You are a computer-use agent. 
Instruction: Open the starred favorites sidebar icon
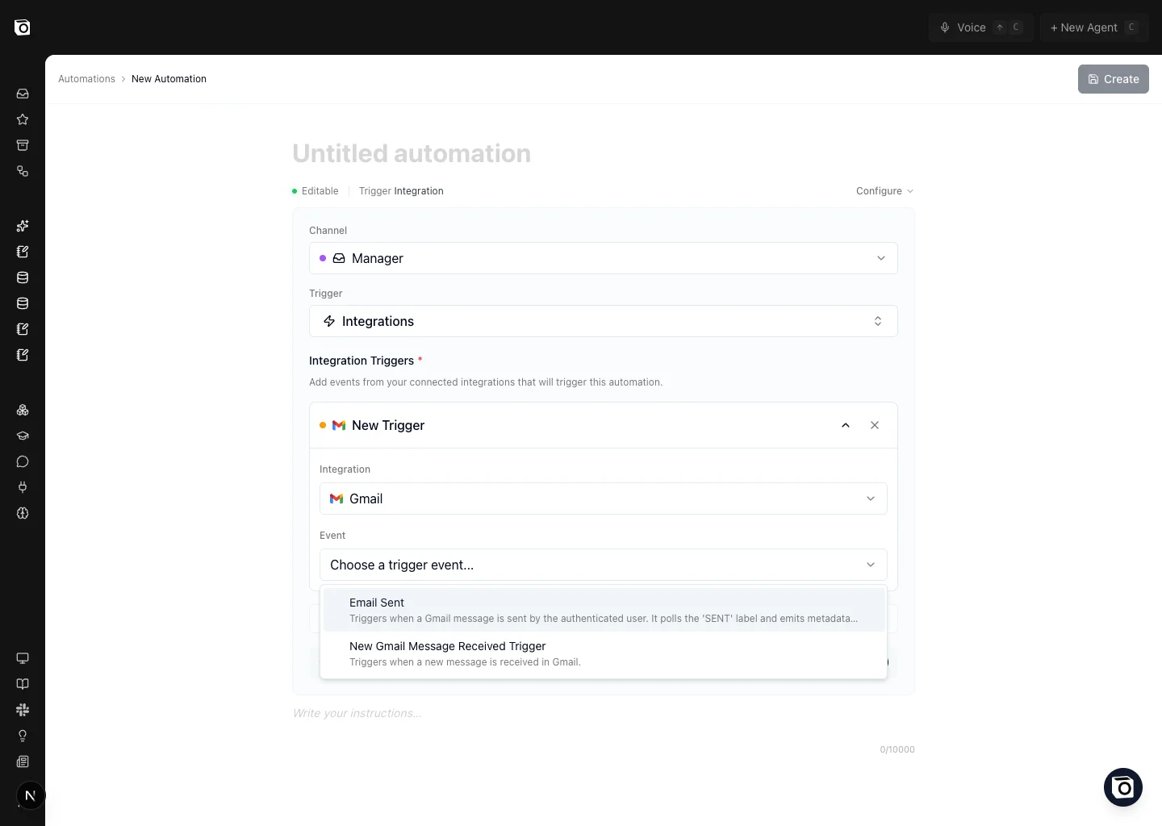click(x=23, y=119)
